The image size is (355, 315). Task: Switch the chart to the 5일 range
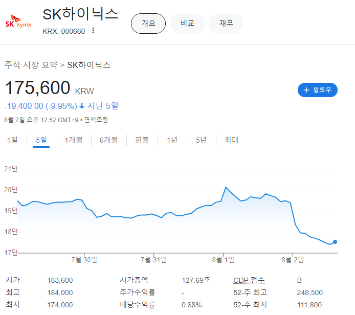(41, 140)
